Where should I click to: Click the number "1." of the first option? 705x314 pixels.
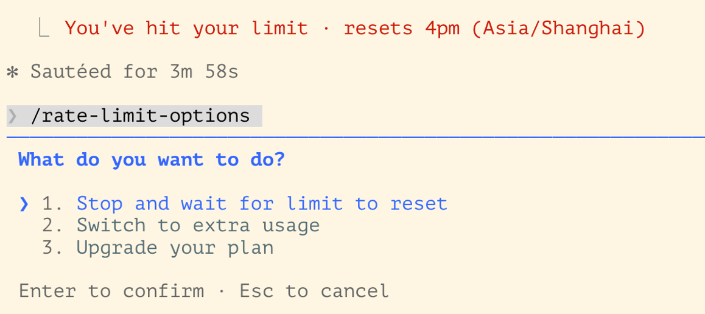(x=52, y=203)
